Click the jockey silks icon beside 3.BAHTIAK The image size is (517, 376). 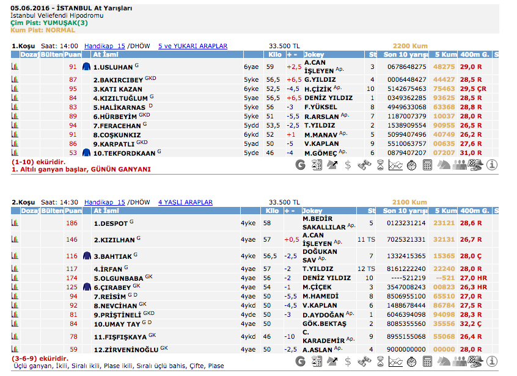(x=87, y=256)
